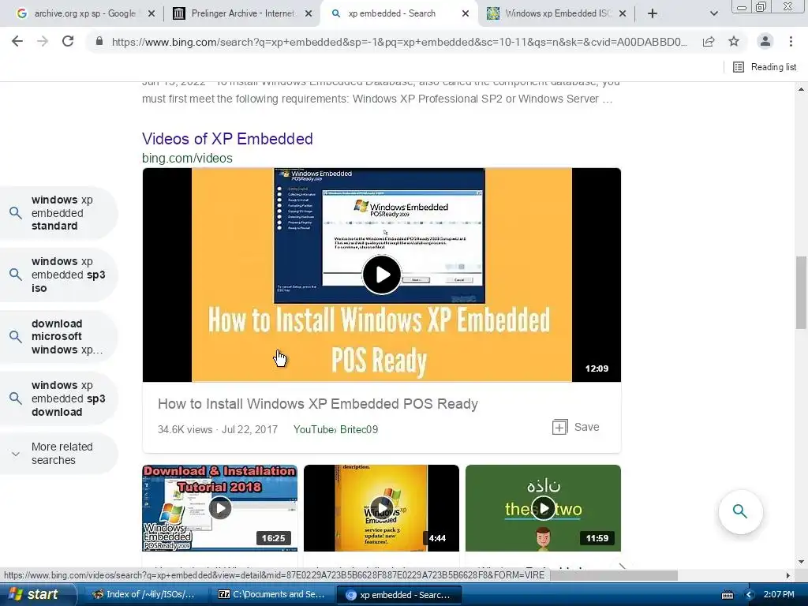Open the Reading list
Image resolution: width=808 pixels, height=606 pixels.
pos(765,67)
